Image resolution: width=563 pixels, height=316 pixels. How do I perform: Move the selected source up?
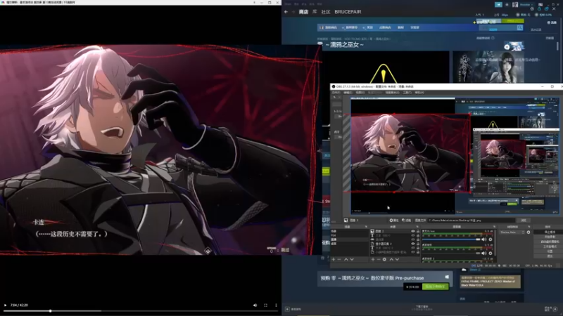[x=391, y=259]
